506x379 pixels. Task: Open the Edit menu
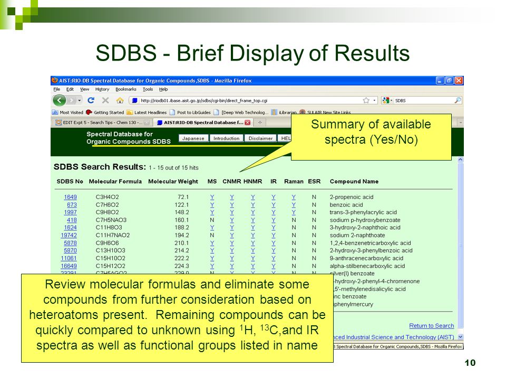(70, 89)
